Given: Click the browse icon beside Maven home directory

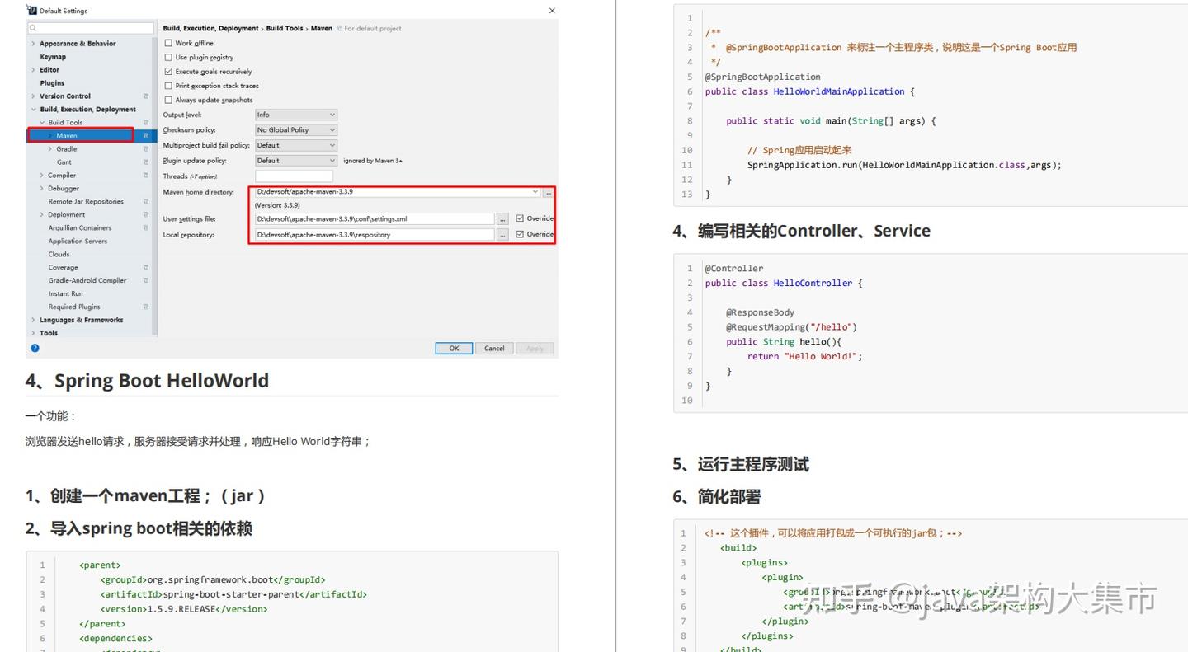Looking at the screenshot, I should tap(548, 192).
